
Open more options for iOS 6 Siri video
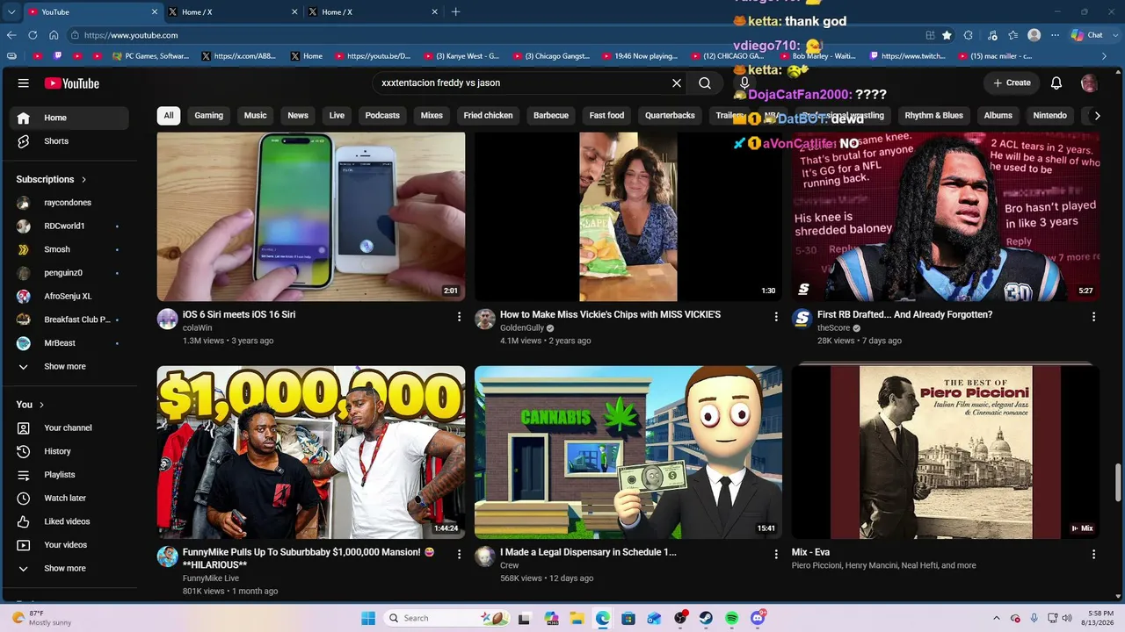coord(459,316)
